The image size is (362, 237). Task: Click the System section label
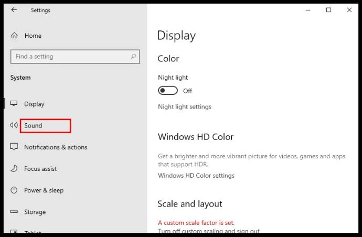[x=20, y=78]
